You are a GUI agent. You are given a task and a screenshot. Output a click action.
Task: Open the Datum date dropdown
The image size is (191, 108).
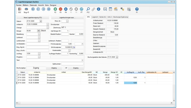(x=41, y=21)
